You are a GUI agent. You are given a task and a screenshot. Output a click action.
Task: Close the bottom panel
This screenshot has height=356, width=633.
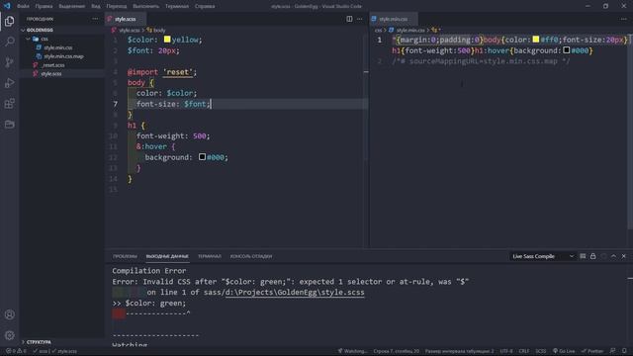pyautogui.click(x=624, y=256)
